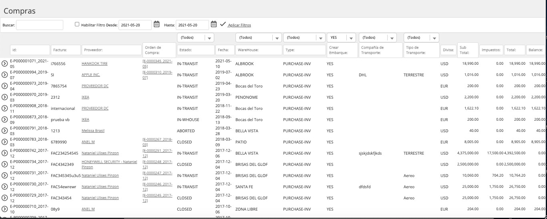Expand row arrow for invoice FAC345345u3u5
The width and height of the screenshot is (547, 219).
(x=4, y=175)
